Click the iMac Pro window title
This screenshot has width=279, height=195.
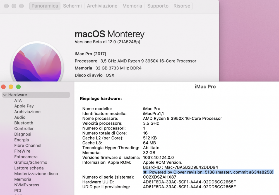205,87
